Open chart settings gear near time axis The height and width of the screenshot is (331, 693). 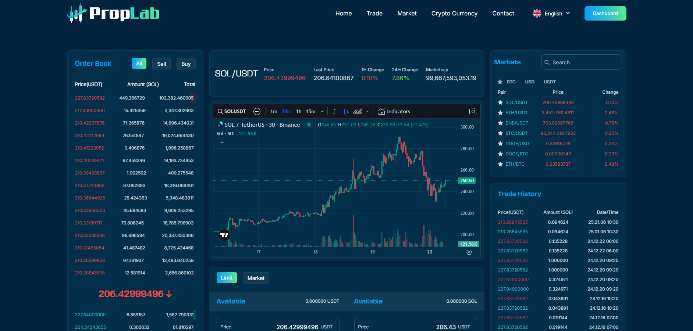(469, 252)
